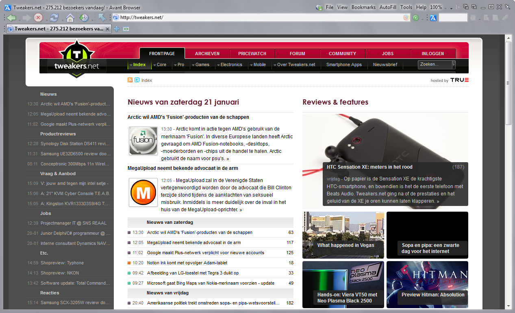Open a new tab with the plus icon
This screenshot has width=515, height=313.
coord(117,29)
